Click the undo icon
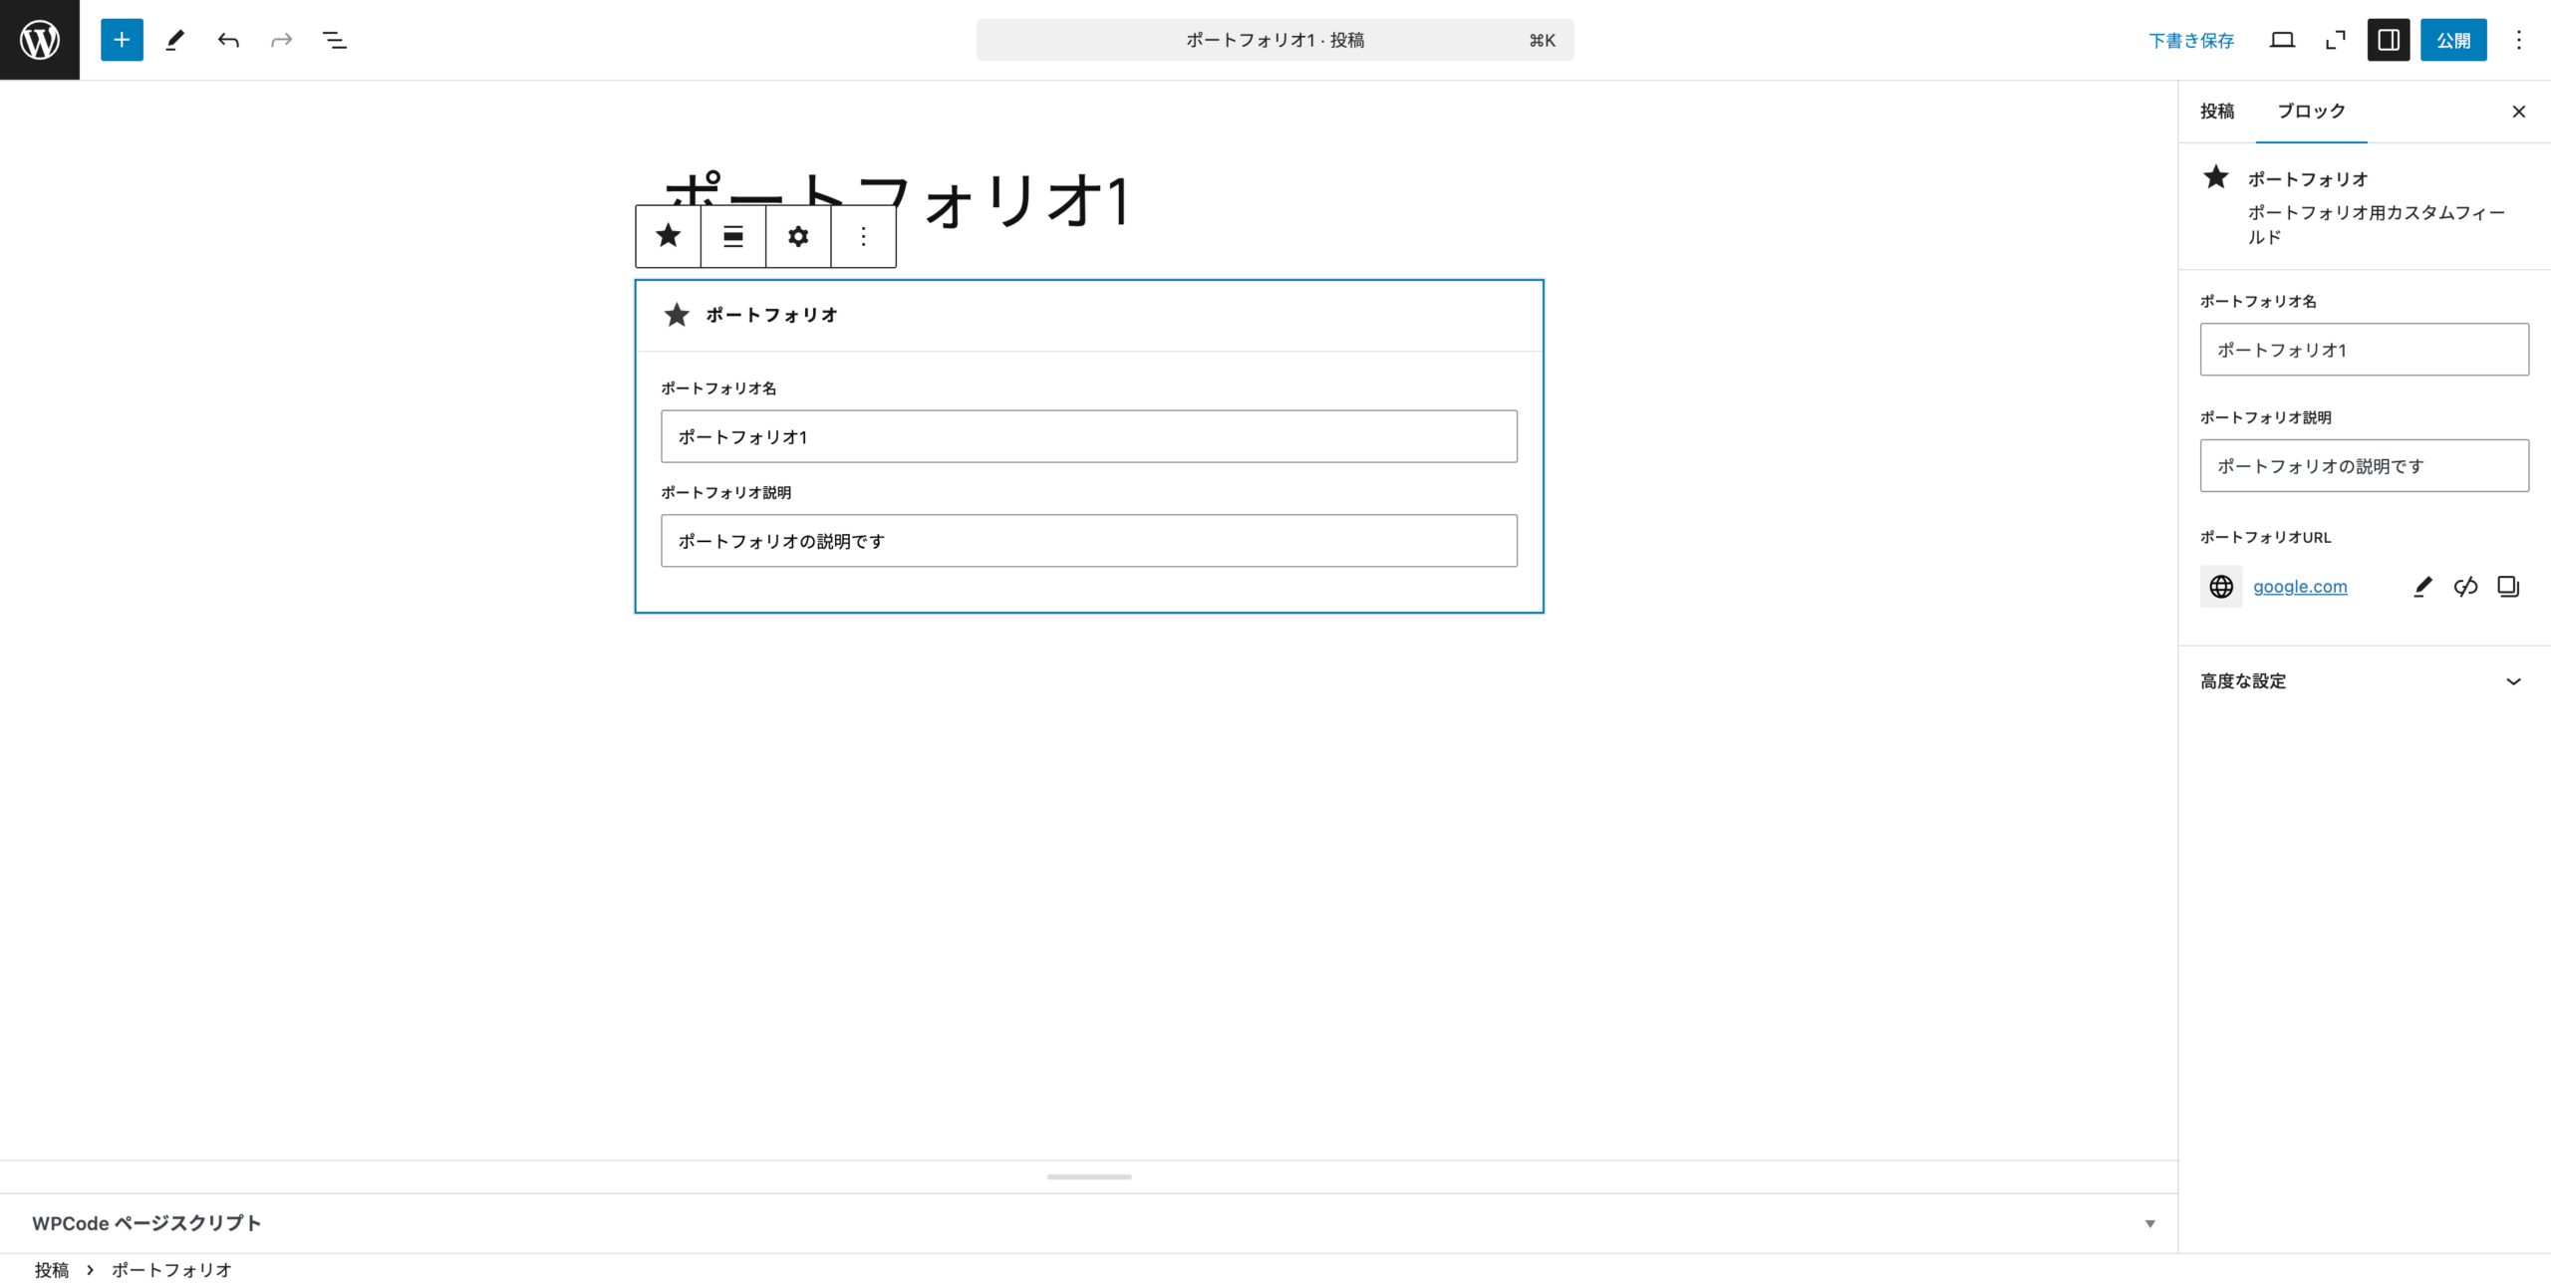The width and height of the screenshot is (2551, 1286). click(x=228, y=40)
